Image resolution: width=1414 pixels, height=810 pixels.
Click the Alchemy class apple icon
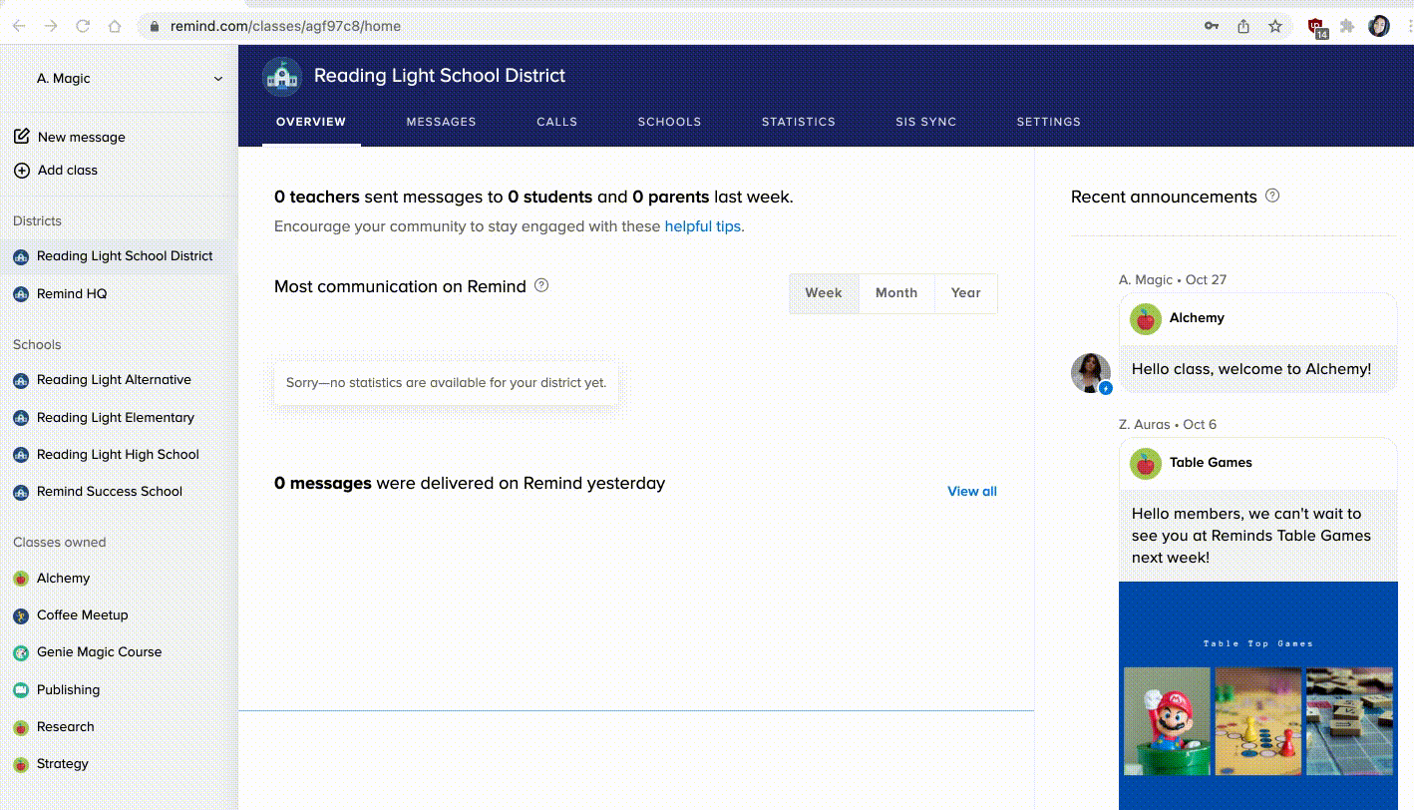[20, 579]
